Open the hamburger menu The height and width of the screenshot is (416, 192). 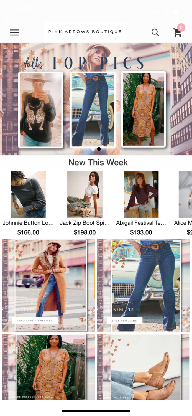[14, 32]
